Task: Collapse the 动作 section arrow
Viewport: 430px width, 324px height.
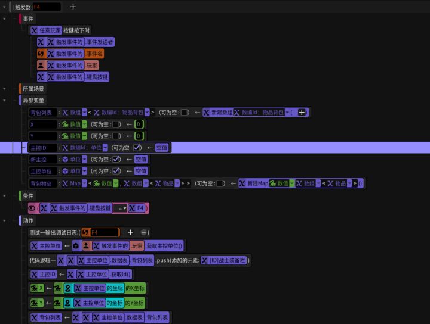Action: pyautogui.click(x=4, y=220)
